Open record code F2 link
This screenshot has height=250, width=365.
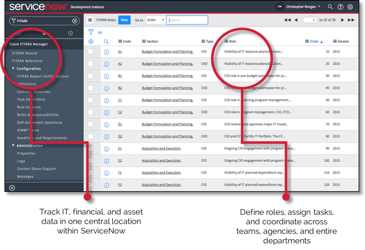[120, 185]
